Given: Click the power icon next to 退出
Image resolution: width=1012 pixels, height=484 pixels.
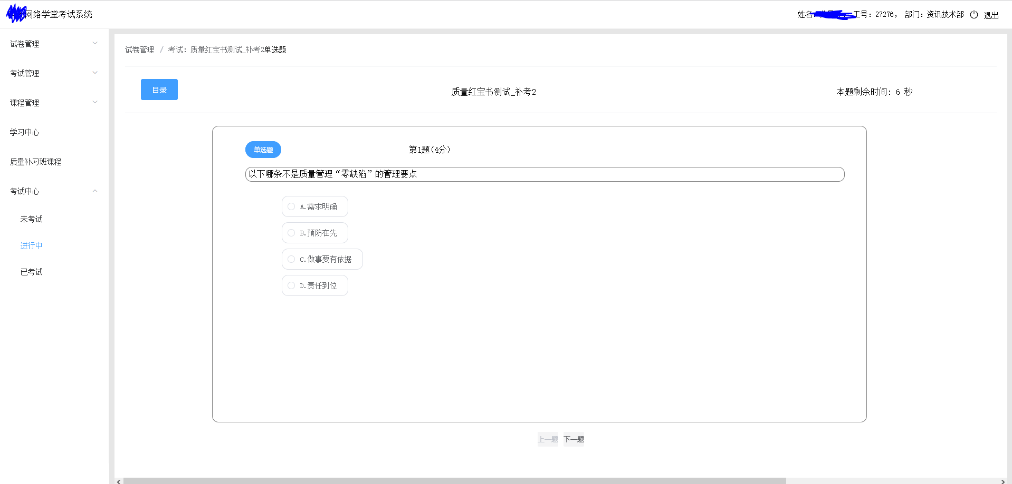Looking at the screenshot, I should [974, 15].
